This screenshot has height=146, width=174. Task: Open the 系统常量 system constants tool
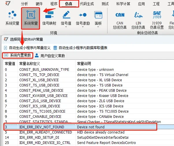click(31, 18)
